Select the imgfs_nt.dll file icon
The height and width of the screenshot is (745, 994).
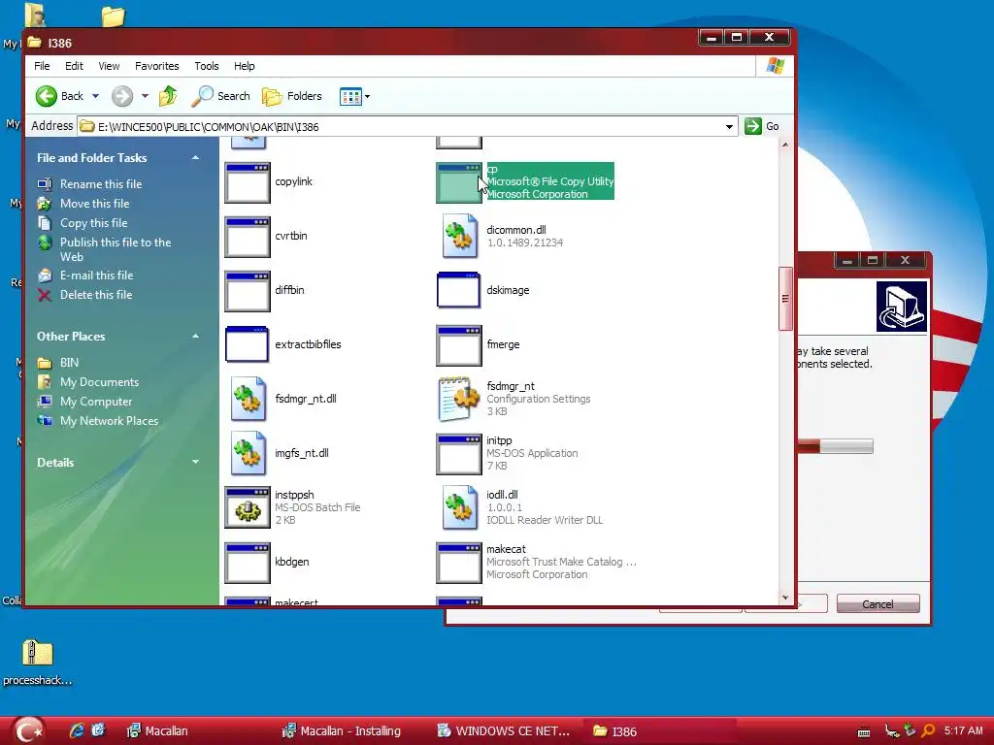coord(248,454)
